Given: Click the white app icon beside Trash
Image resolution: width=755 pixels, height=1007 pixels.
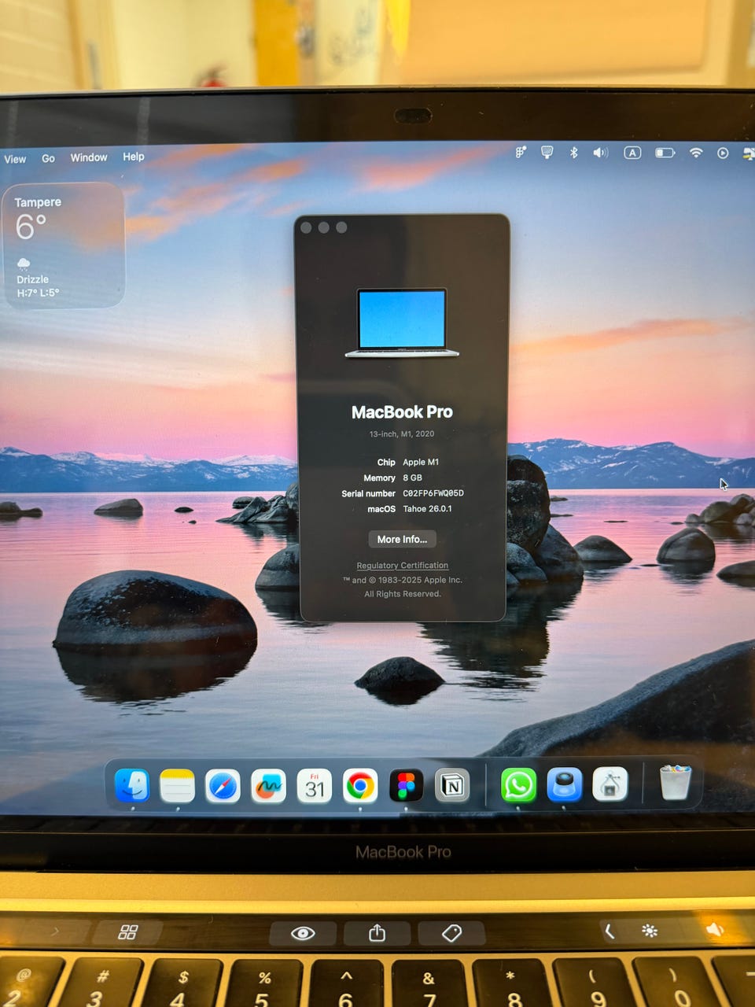Looking at the screenshot, I should pos(610,785).
